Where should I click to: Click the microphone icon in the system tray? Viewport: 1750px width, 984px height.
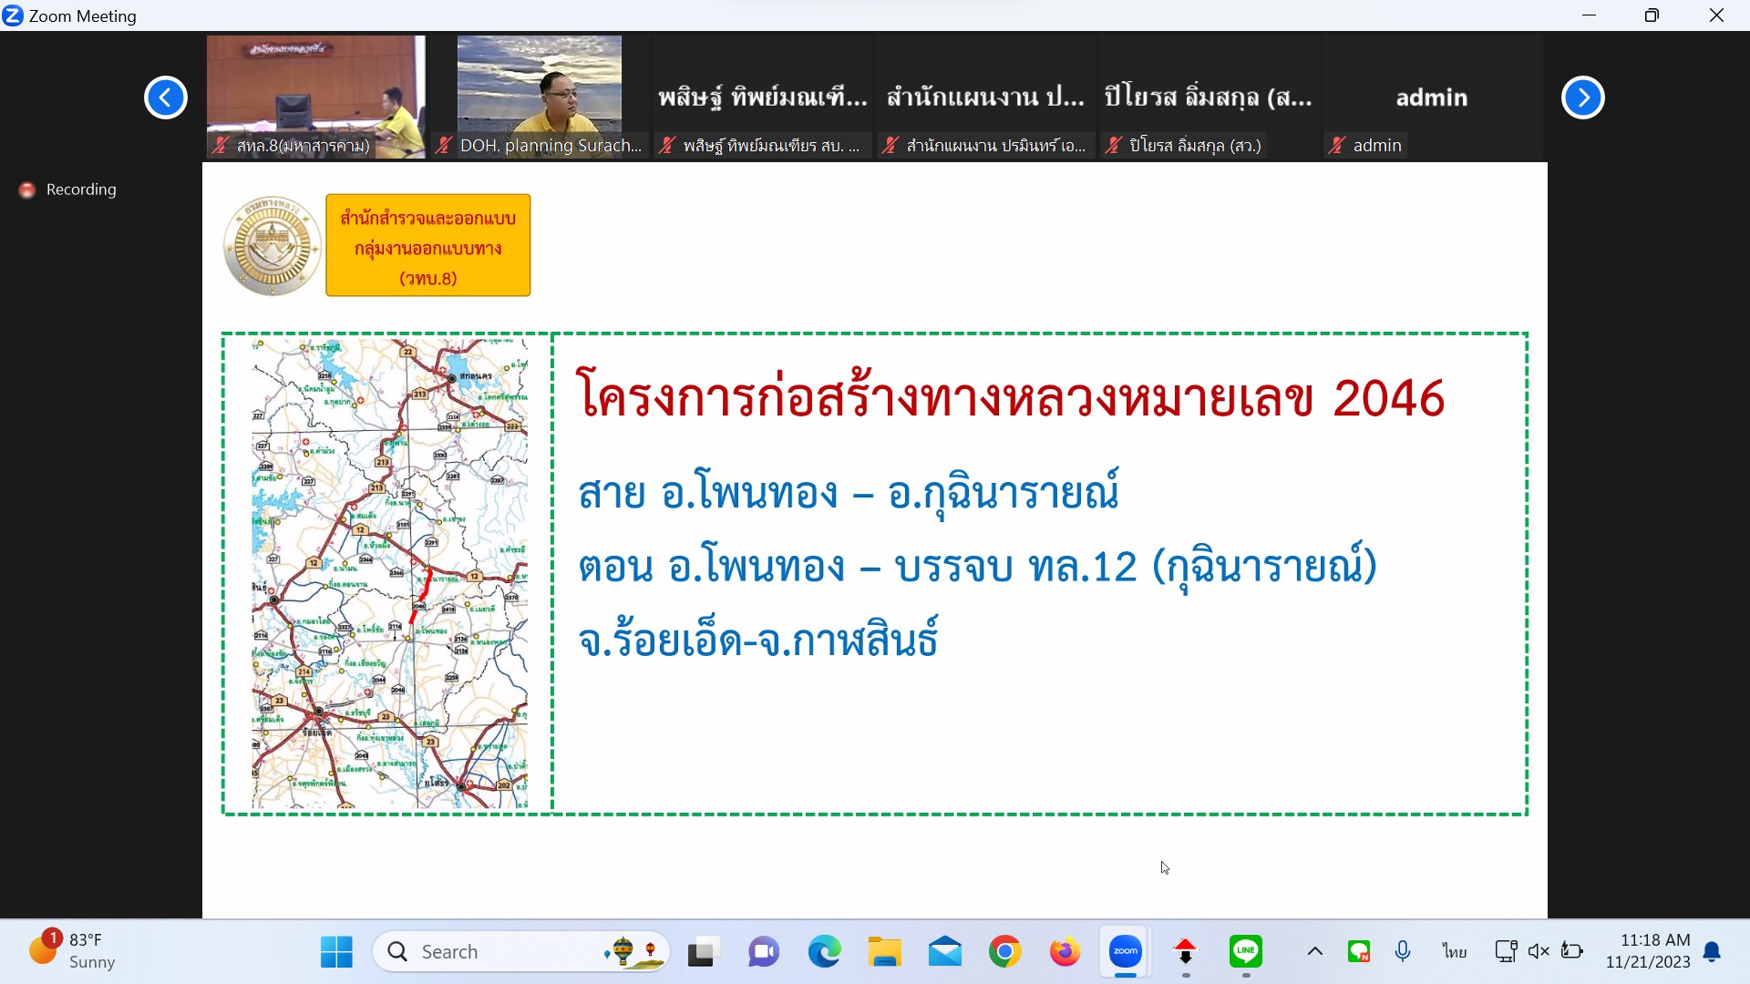click(x=1403, y=951)
